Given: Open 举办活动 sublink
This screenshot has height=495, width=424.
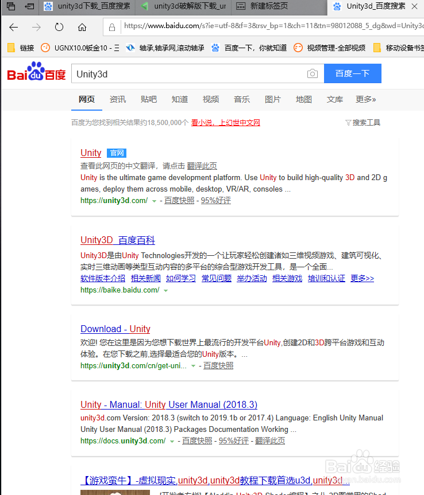Looking at the screenshot, I should click(252, 278).
